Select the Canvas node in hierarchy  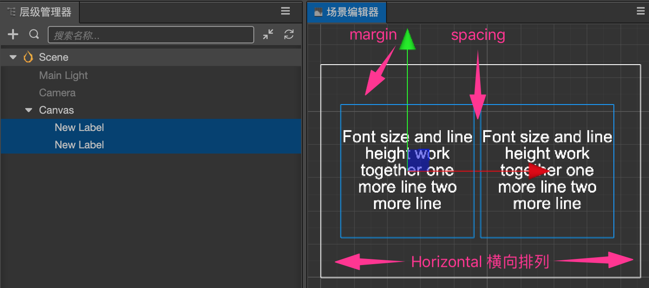pyautogui.click(x=56, y=110)
